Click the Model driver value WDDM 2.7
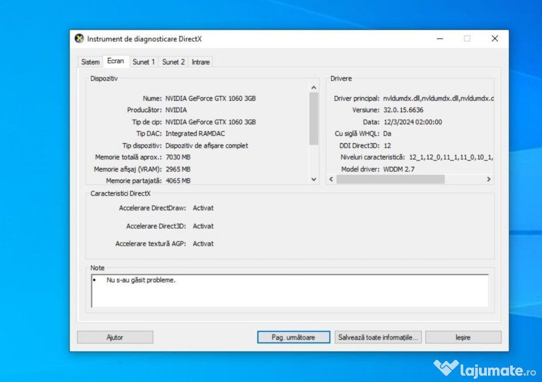Screen dimensions: 542x382 [399, 169]
